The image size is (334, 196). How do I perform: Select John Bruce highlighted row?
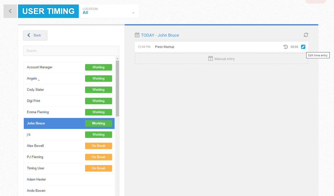pos(69,123)
